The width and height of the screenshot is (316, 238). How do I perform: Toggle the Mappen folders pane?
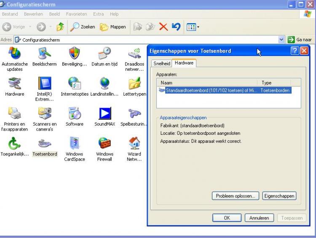[x=113, y=27]
